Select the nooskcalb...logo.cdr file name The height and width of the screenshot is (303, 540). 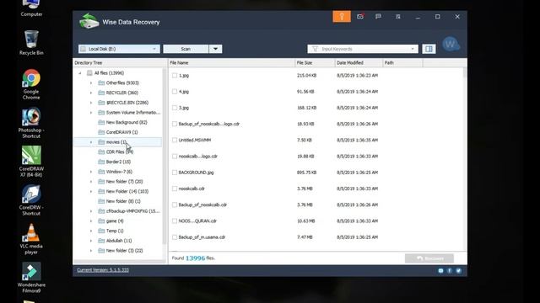[x=198, y=157]
